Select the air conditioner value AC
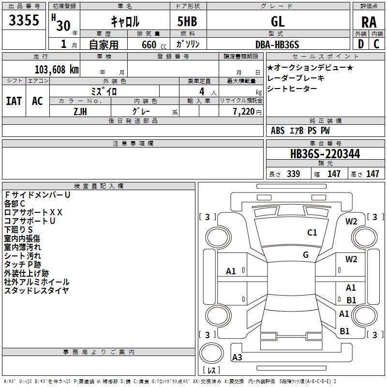 [37, 101]
